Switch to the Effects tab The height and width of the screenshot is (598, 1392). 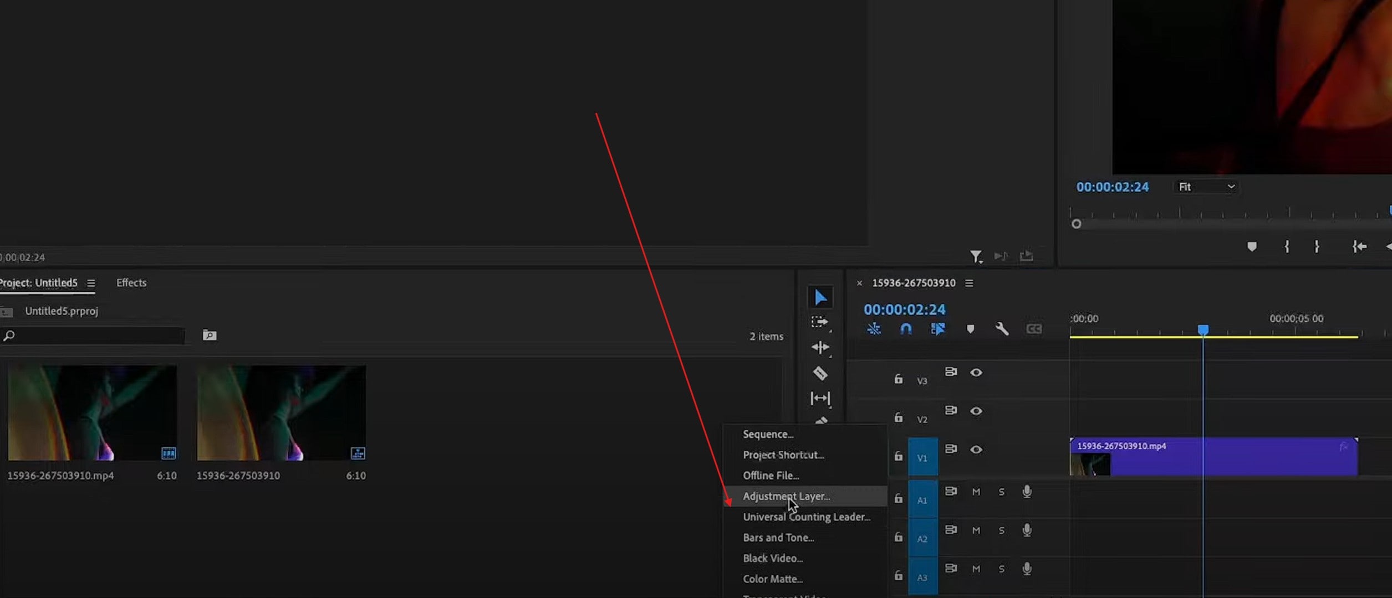(x=131, y=282)
